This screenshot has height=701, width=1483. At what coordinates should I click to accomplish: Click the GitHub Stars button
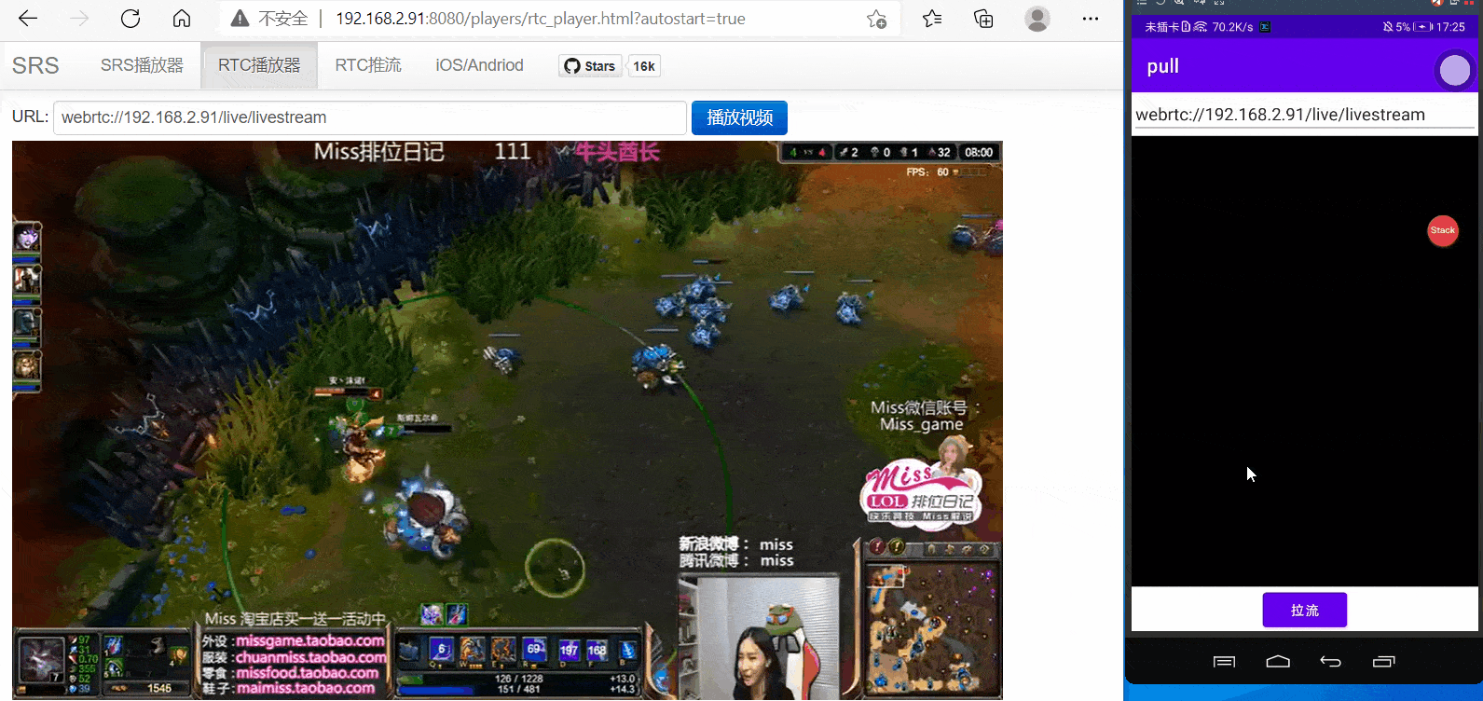coord(590,66)
